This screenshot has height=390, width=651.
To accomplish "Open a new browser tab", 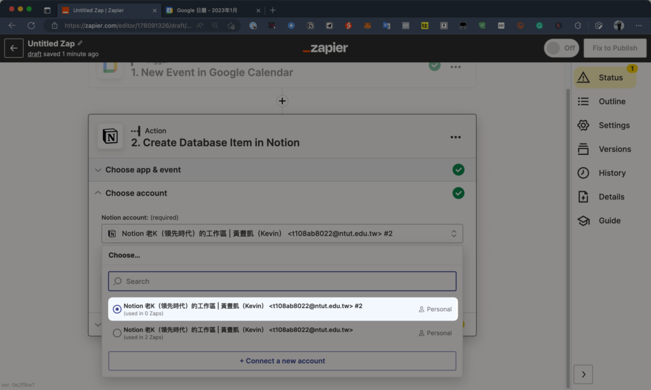I will point(273,10).
